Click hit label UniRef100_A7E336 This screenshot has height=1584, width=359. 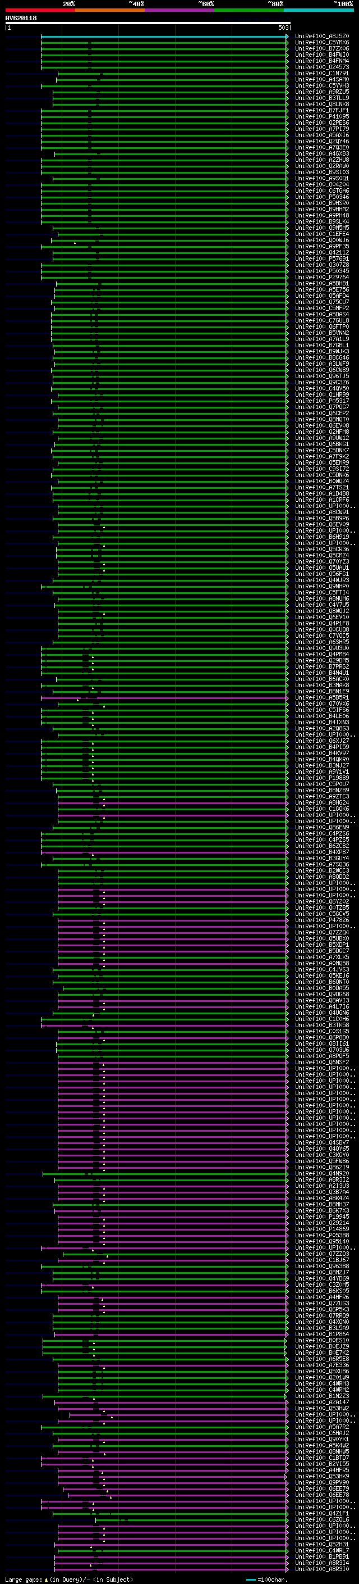321,1365
